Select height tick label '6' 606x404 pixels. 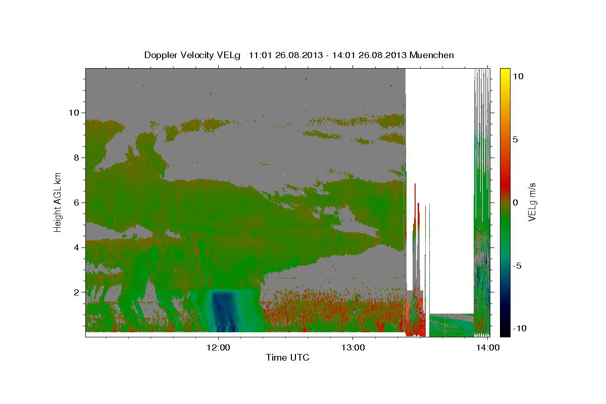[76, 203]
